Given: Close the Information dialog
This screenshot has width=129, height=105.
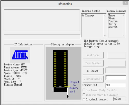Looking at the screenshot, I should click(x=125, y=3).
